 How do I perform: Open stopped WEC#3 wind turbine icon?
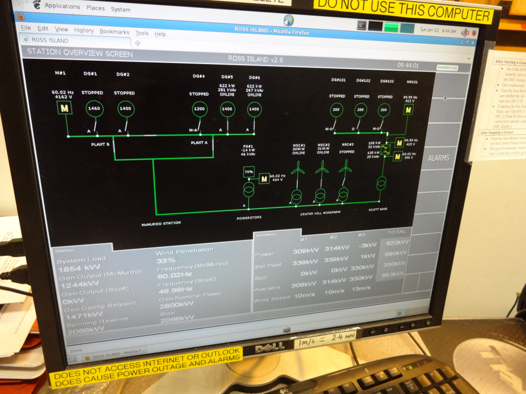point(346,169)
